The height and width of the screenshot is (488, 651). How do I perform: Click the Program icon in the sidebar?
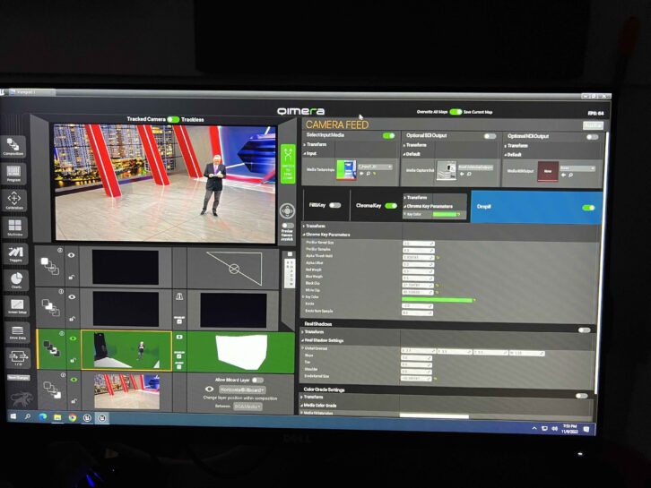[x=15, y=173]
